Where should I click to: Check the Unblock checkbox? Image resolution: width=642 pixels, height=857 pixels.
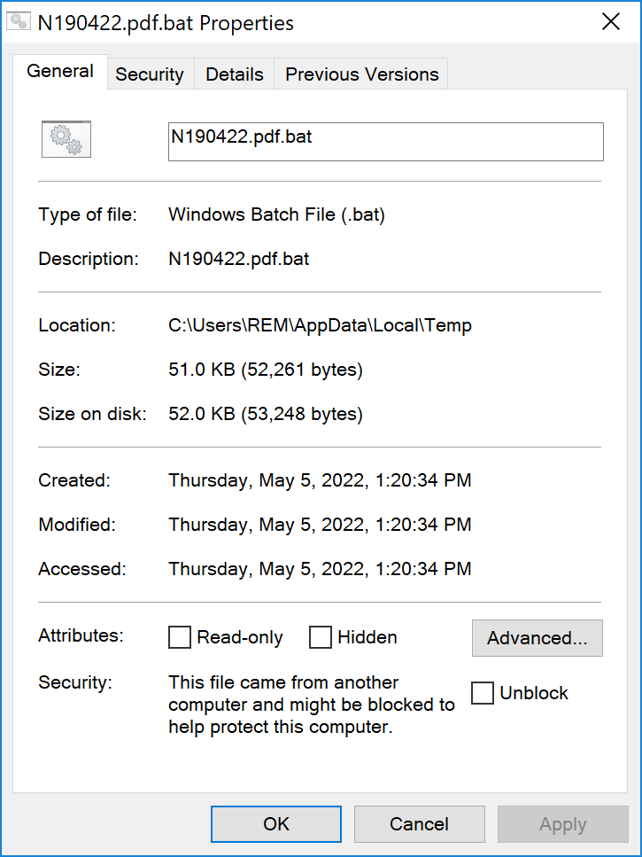pyautogui.click(x=483, y=693)
